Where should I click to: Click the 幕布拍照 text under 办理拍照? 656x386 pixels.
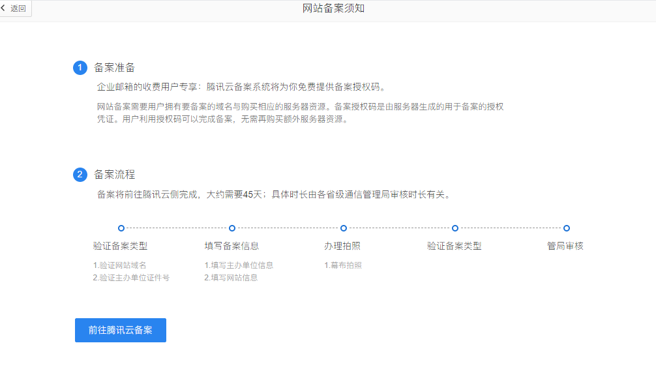[x=345, y=265]
